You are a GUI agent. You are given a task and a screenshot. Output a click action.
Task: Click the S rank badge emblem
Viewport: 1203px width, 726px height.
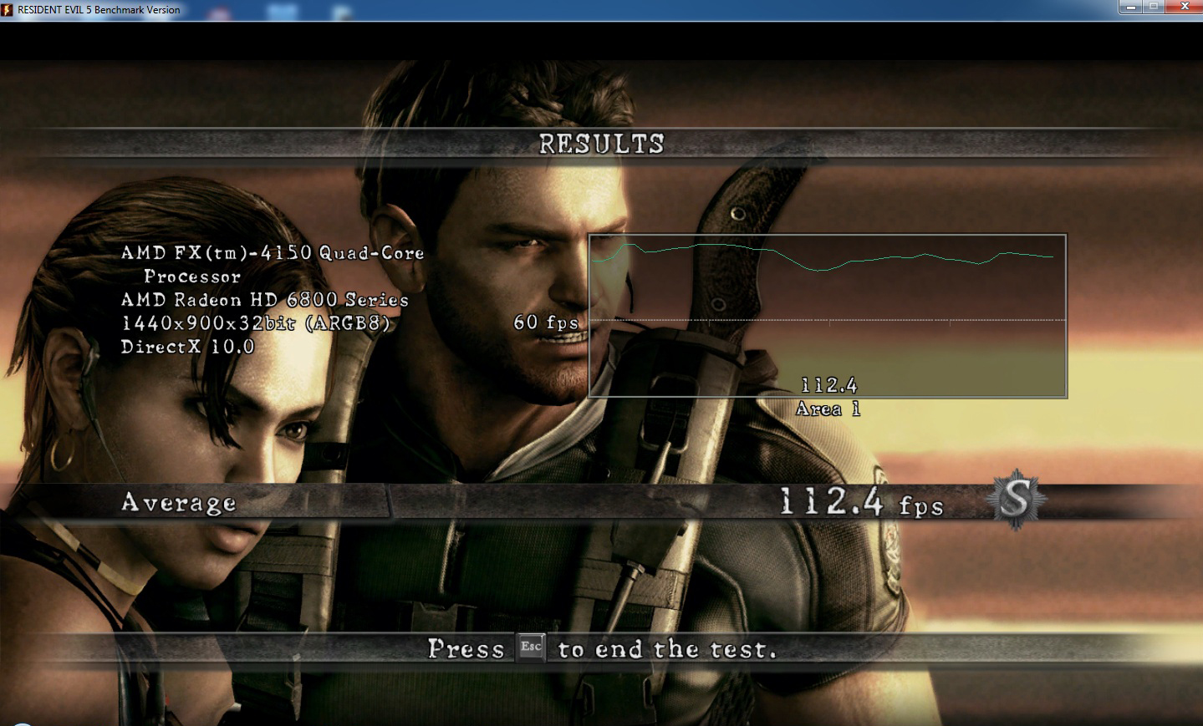coord(1016,500)
